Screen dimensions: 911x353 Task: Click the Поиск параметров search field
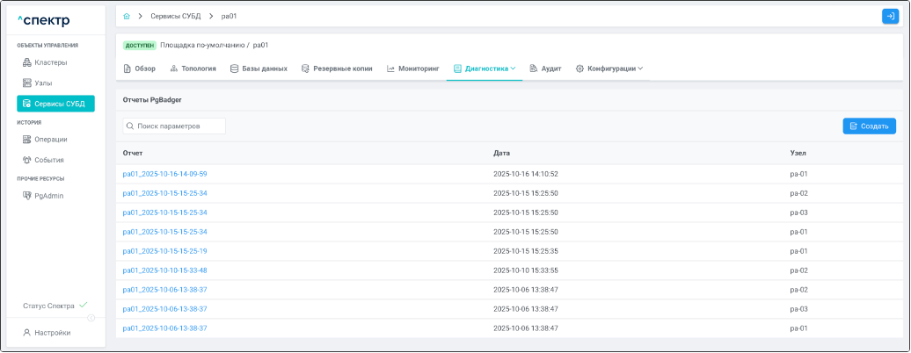click(x=174, y=126)
